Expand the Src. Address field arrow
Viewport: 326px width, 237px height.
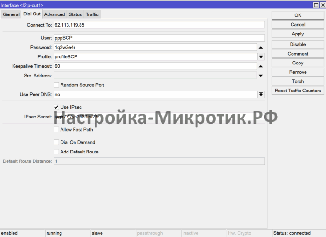coord(261,76)
